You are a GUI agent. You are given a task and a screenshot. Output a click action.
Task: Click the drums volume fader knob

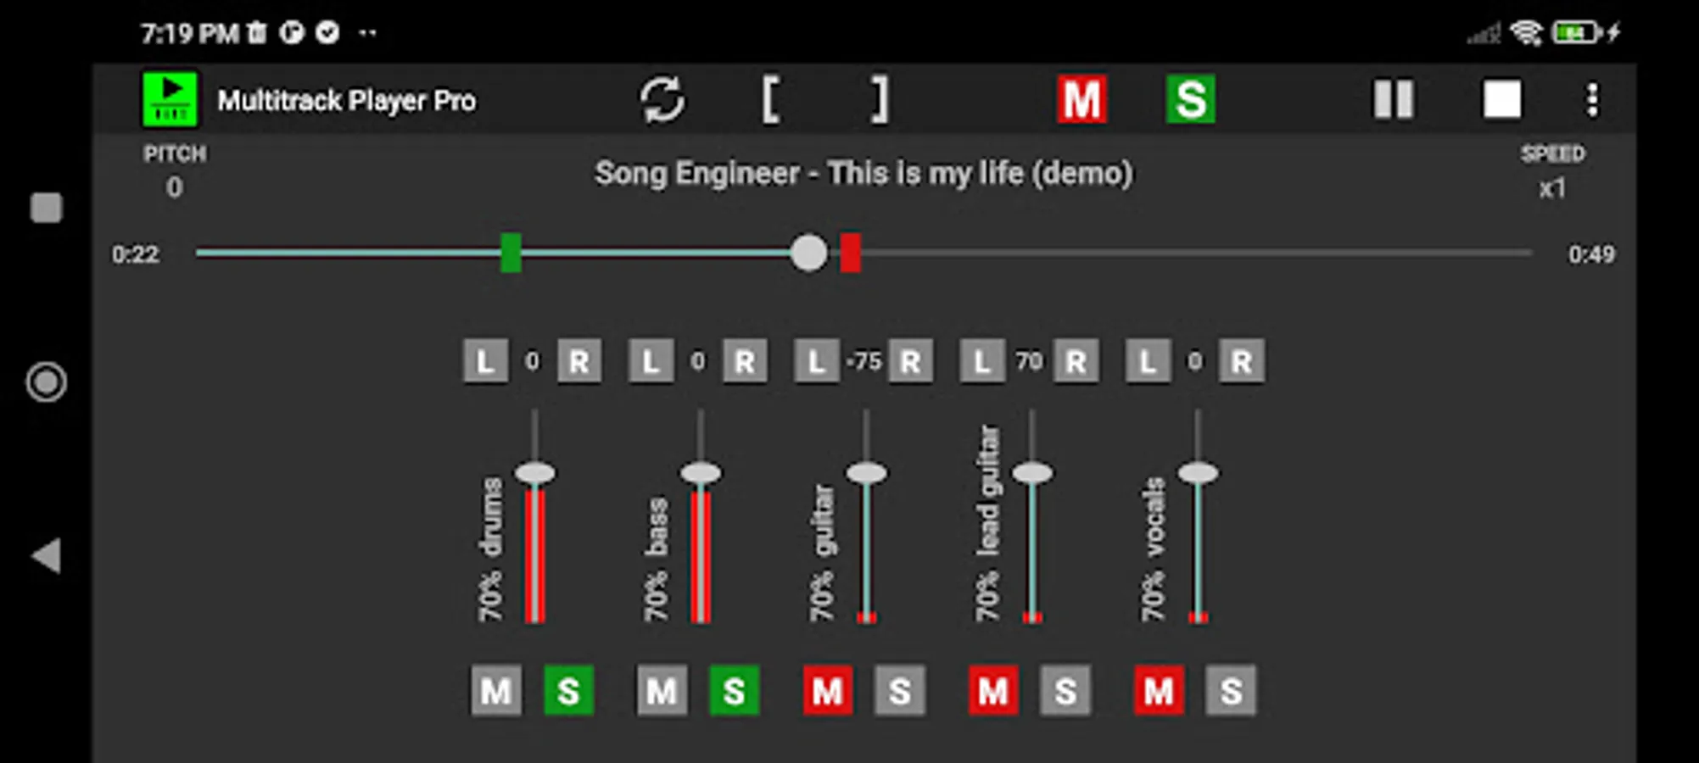coord(534,472)
